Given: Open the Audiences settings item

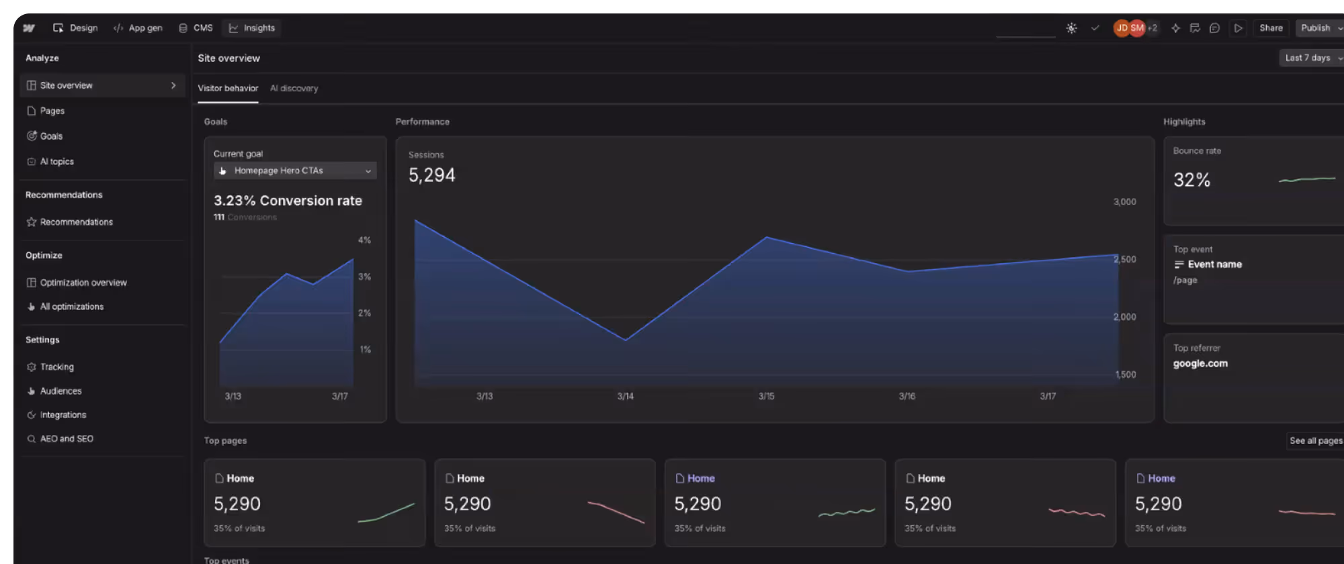Looking at the screenshot, I should point(102,391).
